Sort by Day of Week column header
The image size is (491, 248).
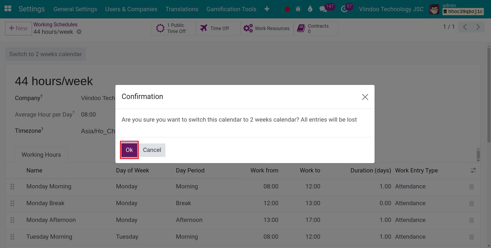coord(132,170)
